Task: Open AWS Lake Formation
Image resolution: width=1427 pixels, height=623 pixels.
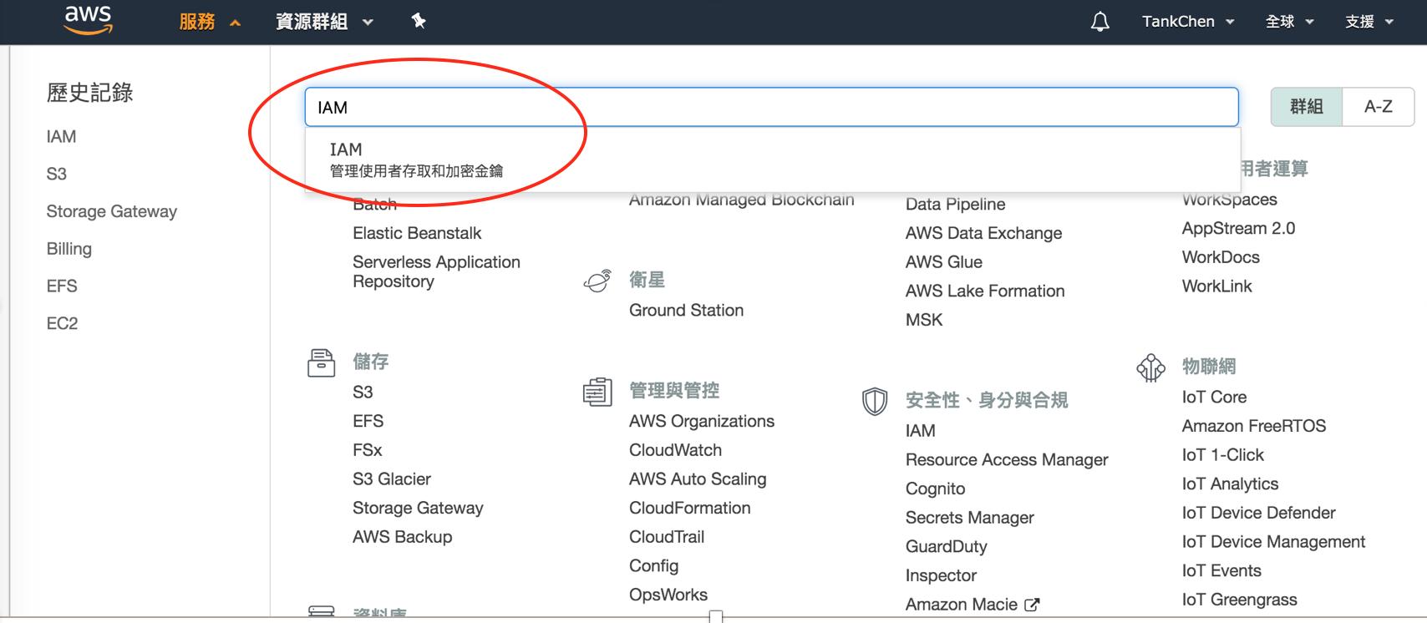Action: tap(984, 291)
